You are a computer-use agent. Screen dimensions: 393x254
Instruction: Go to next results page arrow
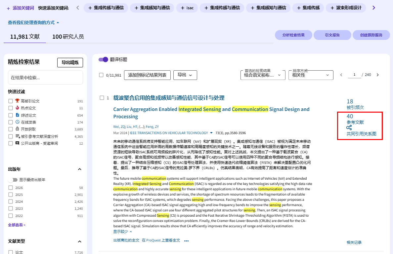tap(378, 75)
